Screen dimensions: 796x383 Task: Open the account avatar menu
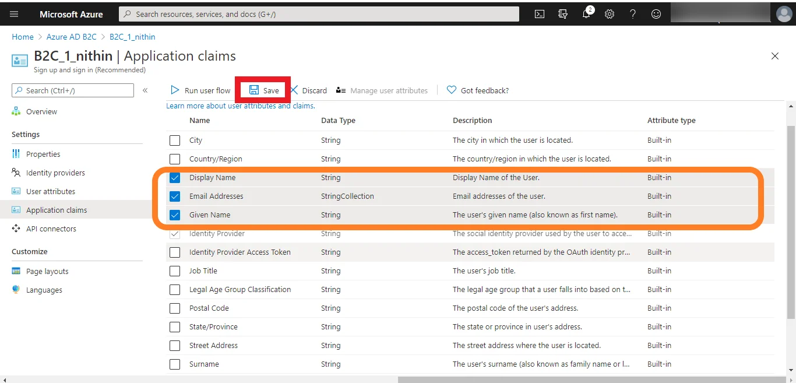click(784, 13)
